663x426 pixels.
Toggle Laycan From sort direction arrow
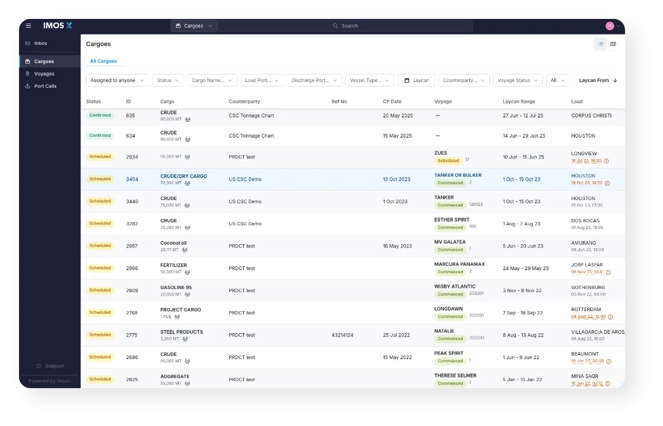click(x=616, y=81)
